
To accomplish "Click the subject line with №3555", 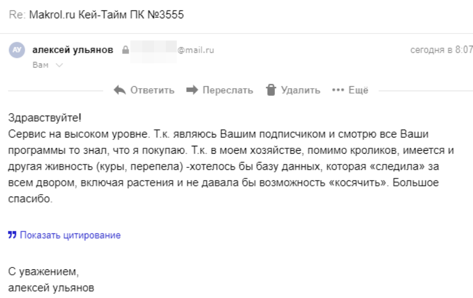I will (106, 14).
